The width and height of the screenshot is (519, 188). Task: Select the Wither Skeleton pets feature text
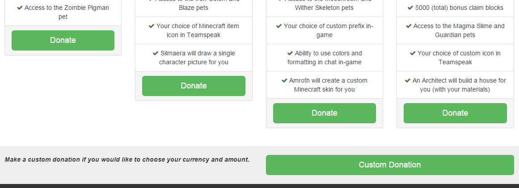pos(324,8)
